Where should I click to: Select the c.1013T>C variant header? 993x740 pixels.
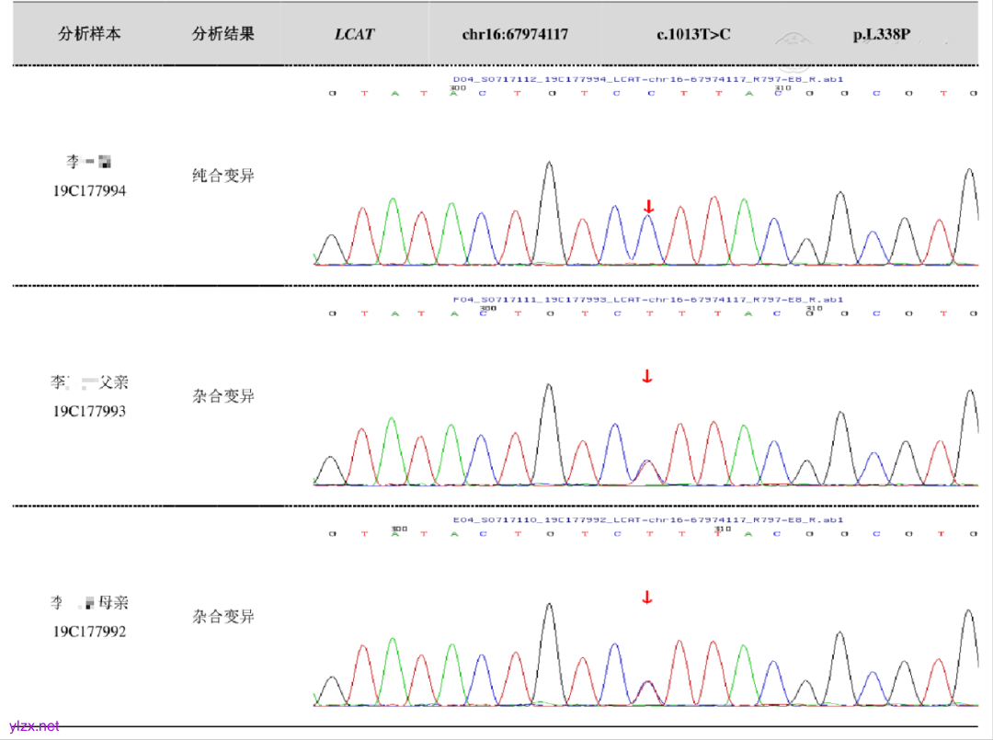tap(693, 34)
